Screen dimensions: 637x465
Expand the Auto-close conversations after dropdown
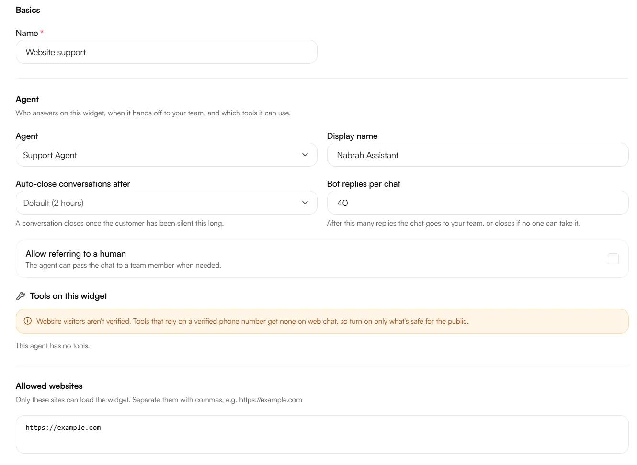click(x=166, y=203)
